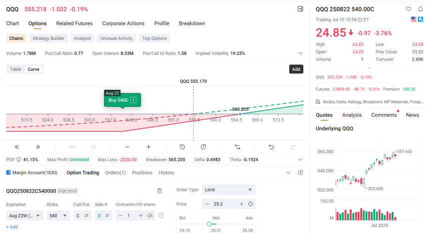The image size is (426, 233).
Task: Open the News tab
Action: (x=413, y=115)
